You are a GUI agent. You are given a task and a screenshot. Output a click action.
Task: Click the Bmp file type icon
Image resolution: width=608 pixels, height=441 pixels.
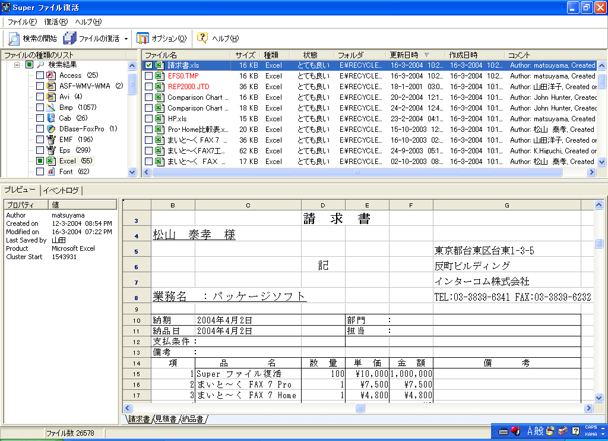51,107
